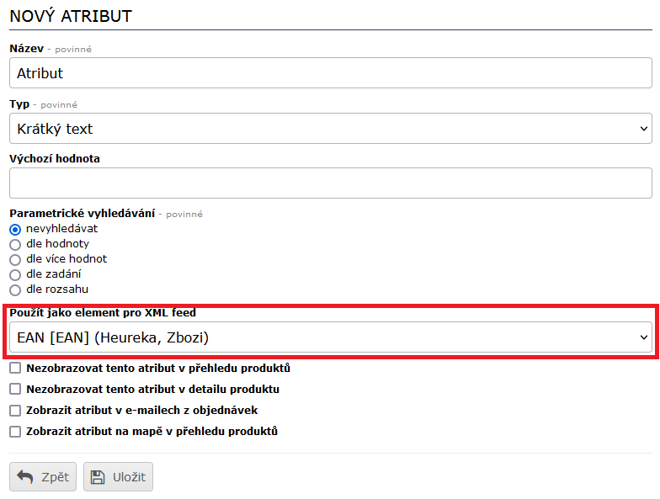Screen dimensions: 660x499
Task: Click the chevron on the Typ select
Action: click(x=644, y=129)
